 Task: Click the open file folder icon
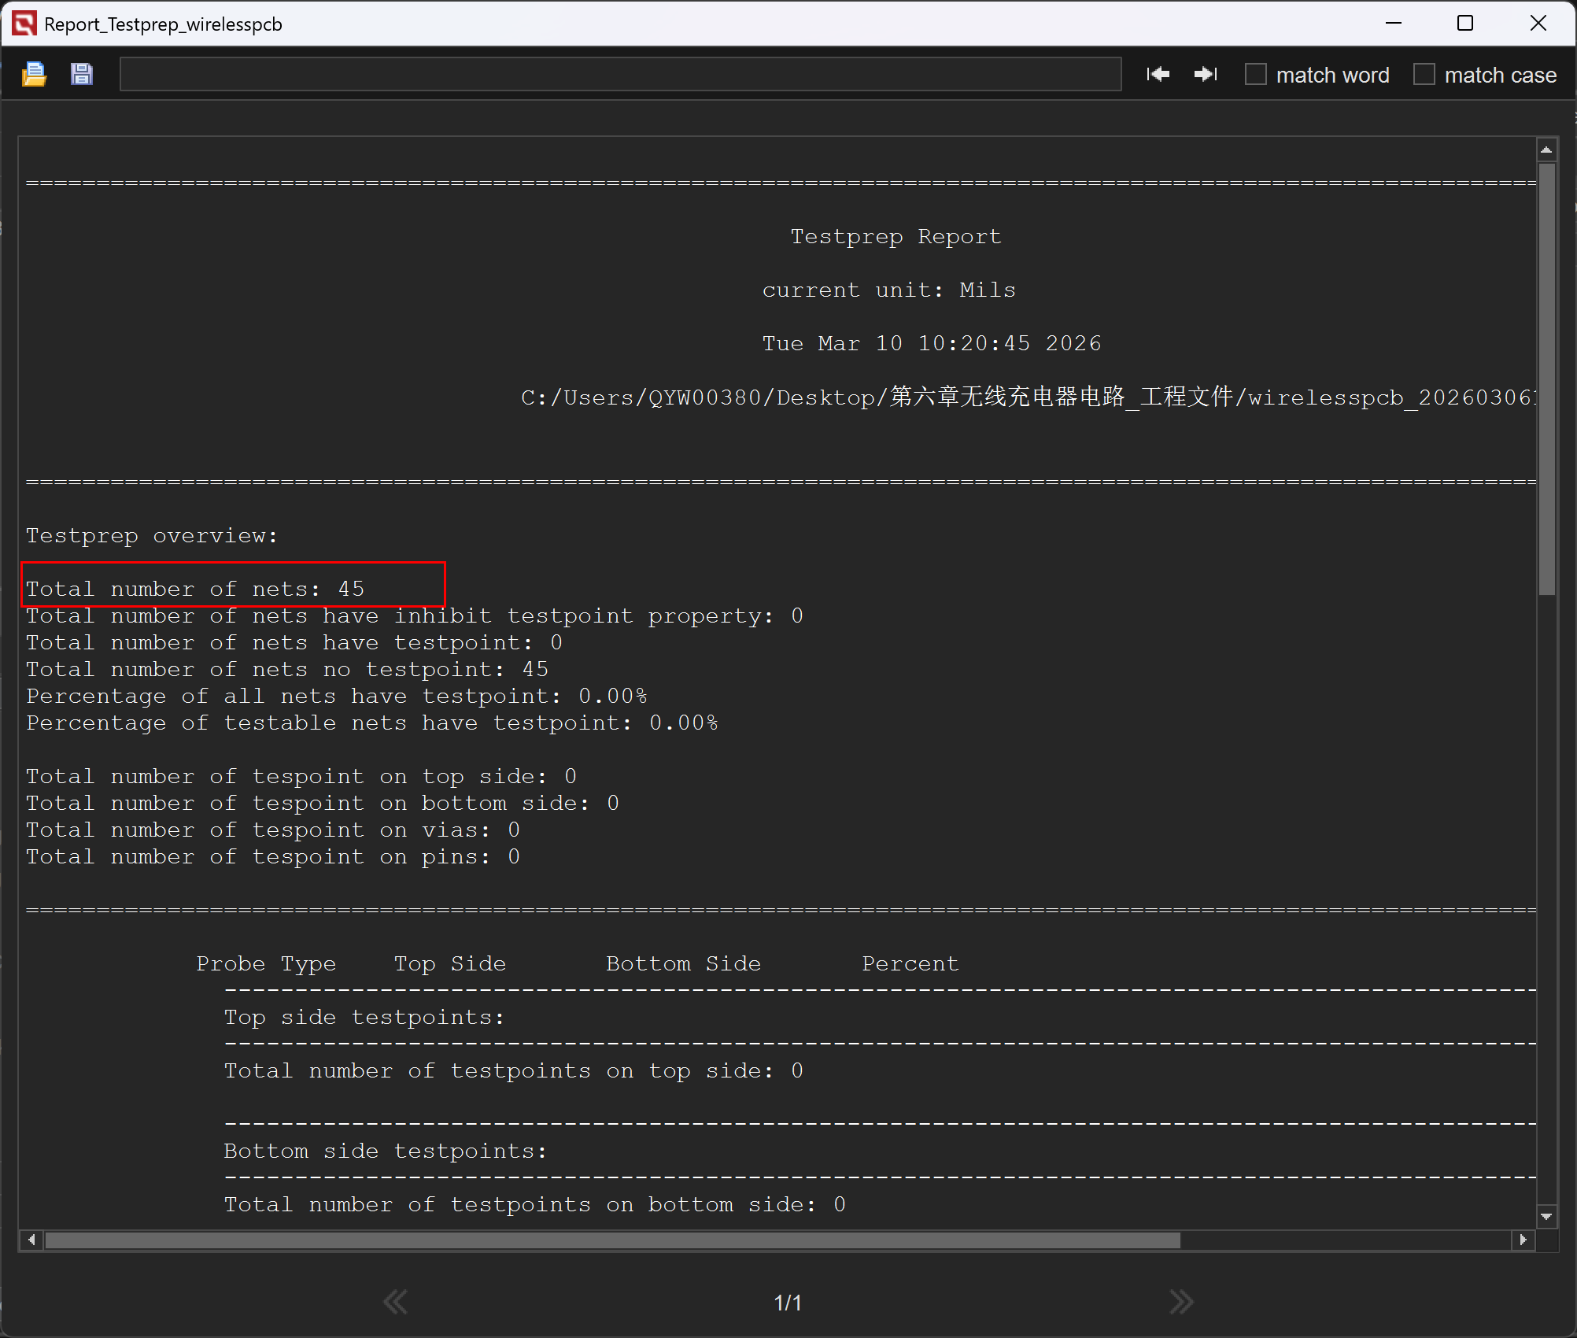click(34, 75)
